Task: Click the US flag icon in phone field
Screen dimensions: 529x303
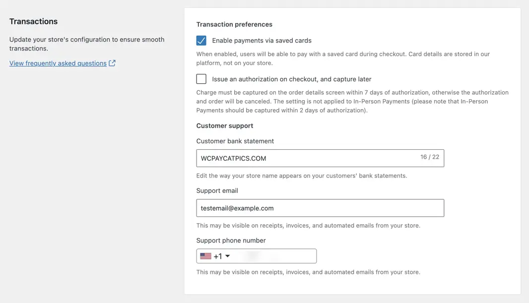Action: tap(205, 256)
